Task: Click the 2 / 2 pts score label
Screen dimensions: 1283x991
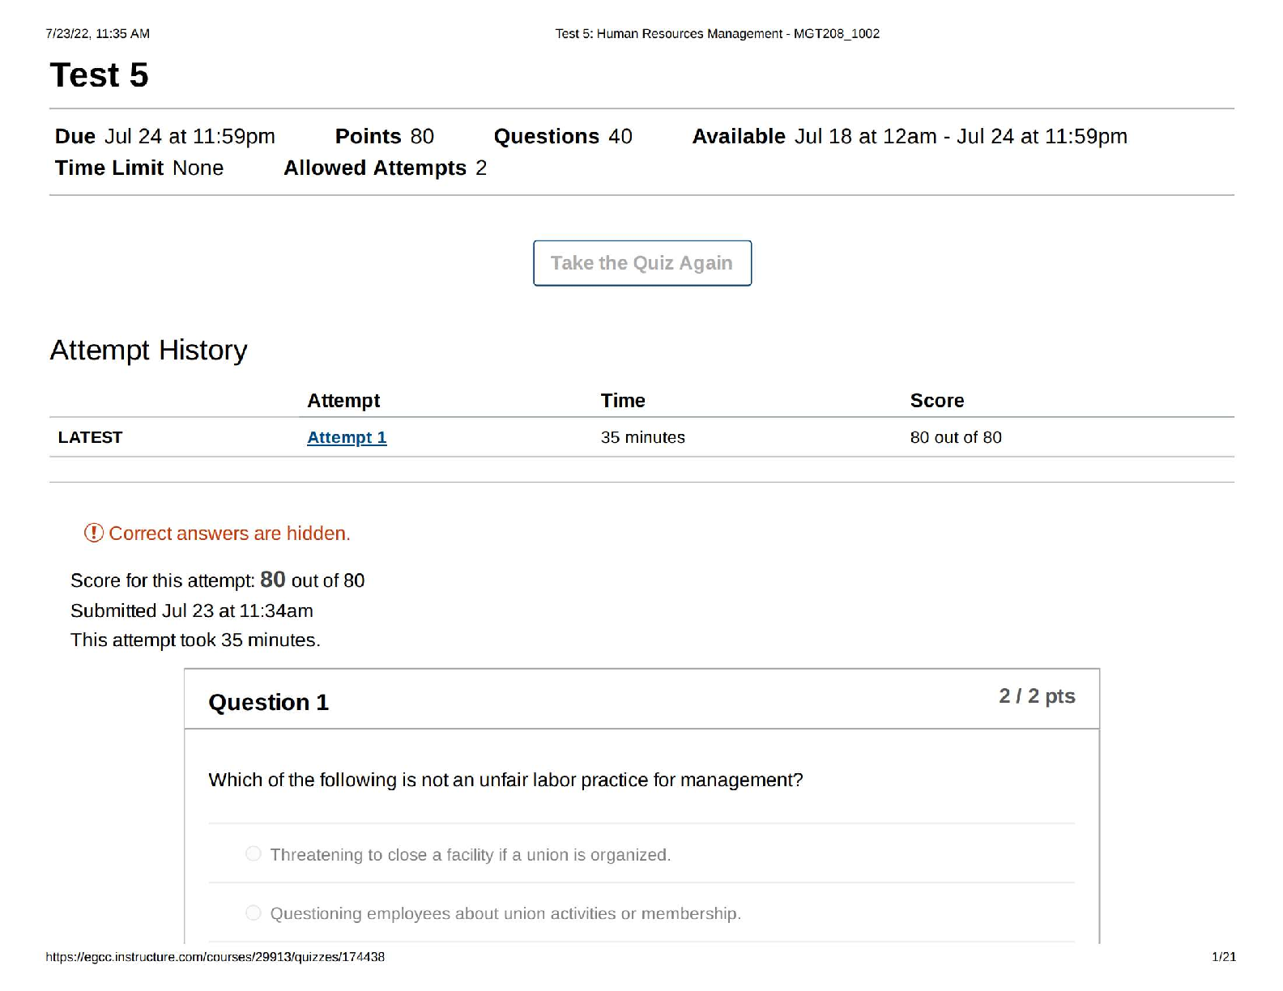Action: (1036, 696)
